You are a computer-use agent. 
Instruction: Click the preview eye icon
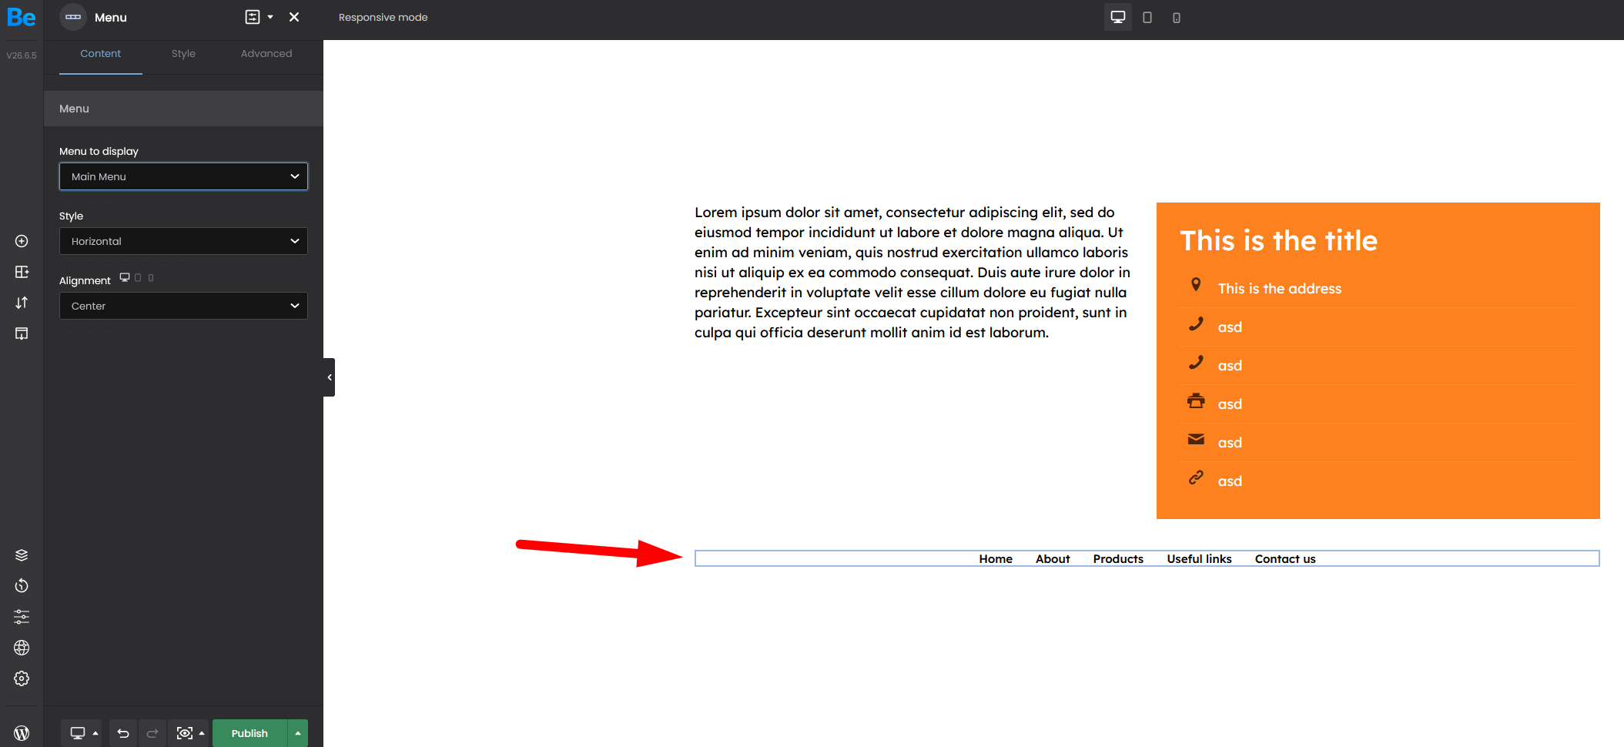pyautogui.click(x=185, y=733)
